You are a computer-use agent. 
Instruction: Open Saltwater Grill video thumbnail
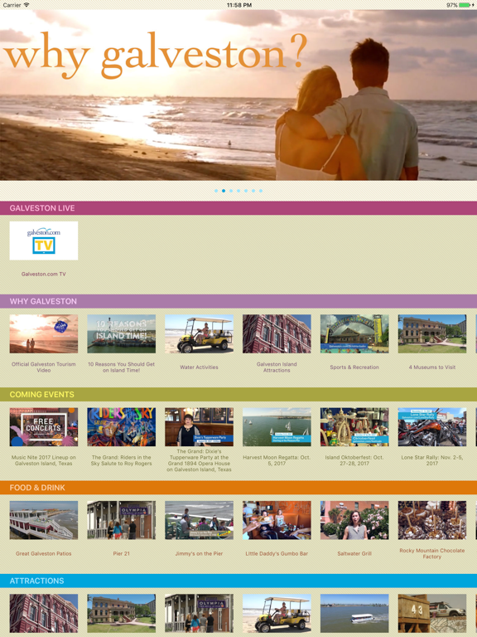[354, 520]
